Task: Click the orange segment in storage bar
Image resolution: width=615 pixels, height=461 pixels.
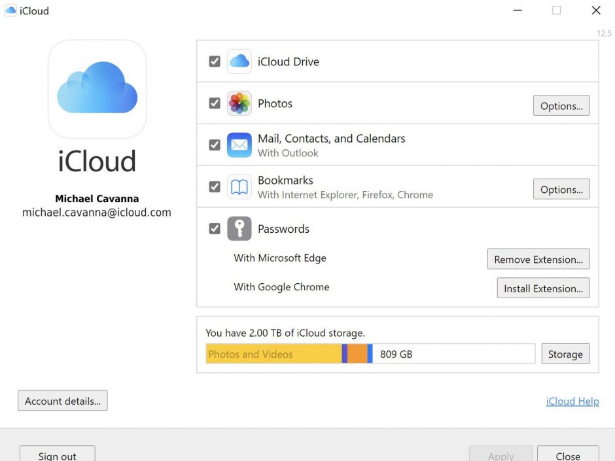Action: tap(357, 354)
